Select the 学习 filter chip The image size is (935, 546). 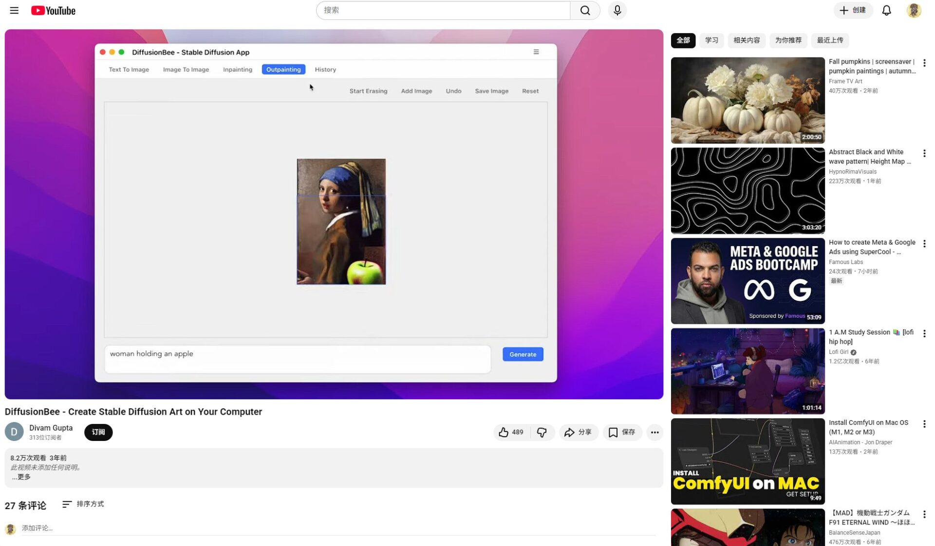711,40
